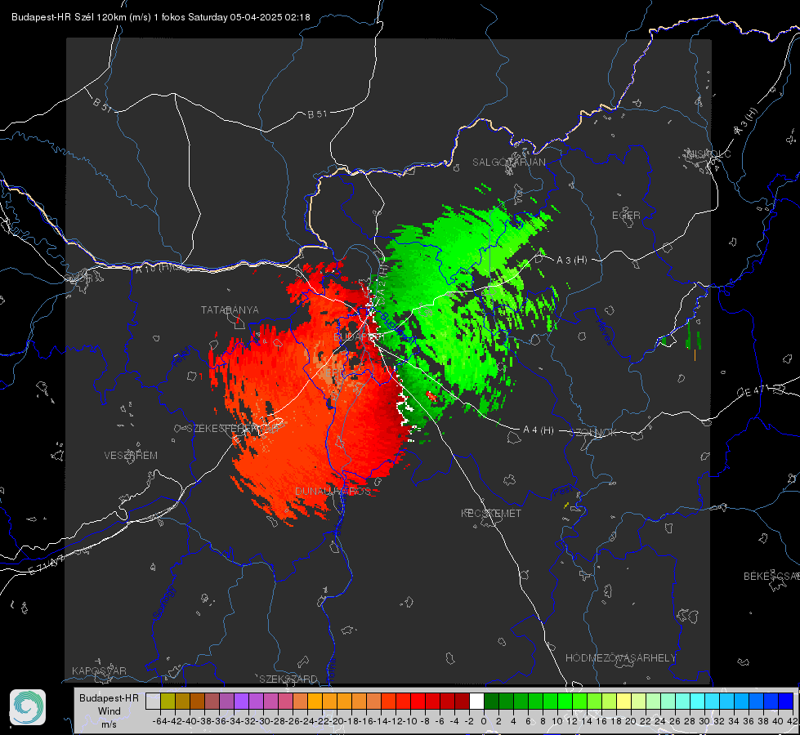
Task: Pick the darkest green swatch right of white
Action: tap(491, 701)
